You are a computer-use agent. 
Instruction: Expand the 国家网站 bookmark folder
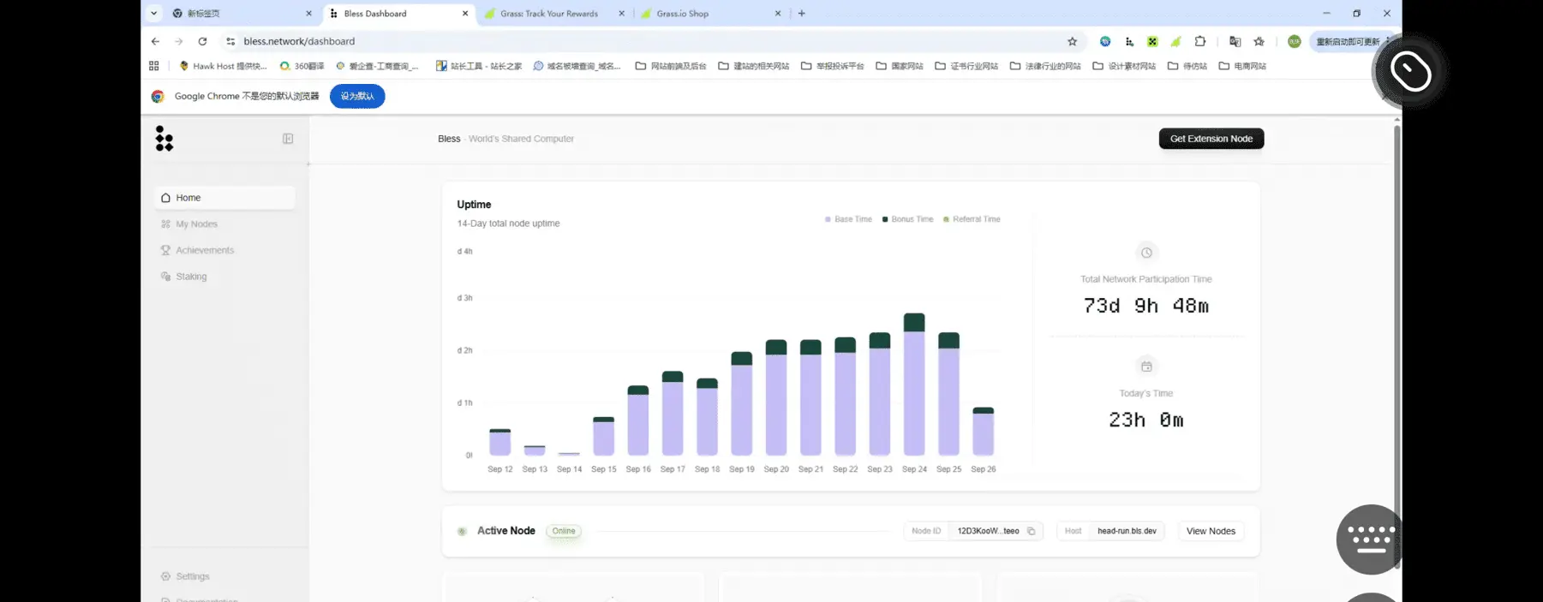click(x=900, y=66)
